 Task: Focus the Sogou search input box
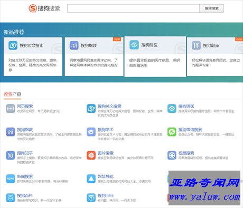[x=133, y=8]
